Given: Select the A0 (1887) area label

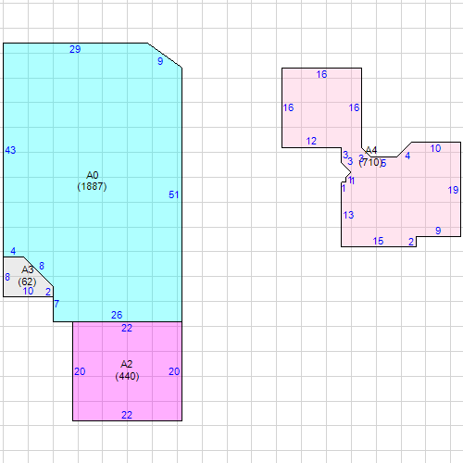Looking at the screenshot, I should (x=92, y=181).
